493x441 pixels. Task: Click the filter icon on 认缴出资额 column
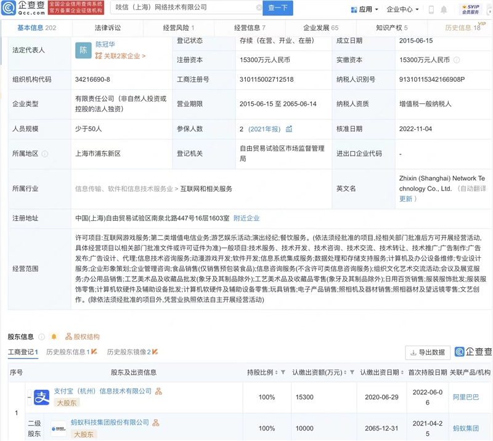(352, 372)
